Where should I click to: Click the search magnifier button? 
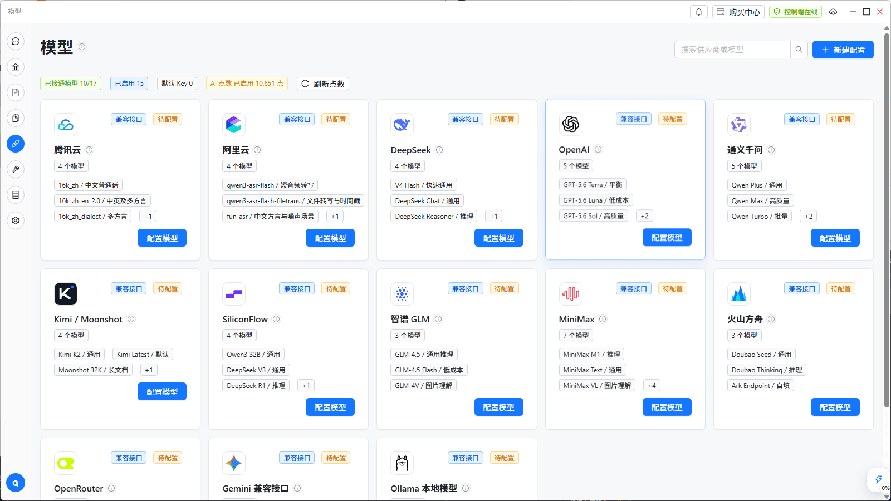[x=799, y=50]
